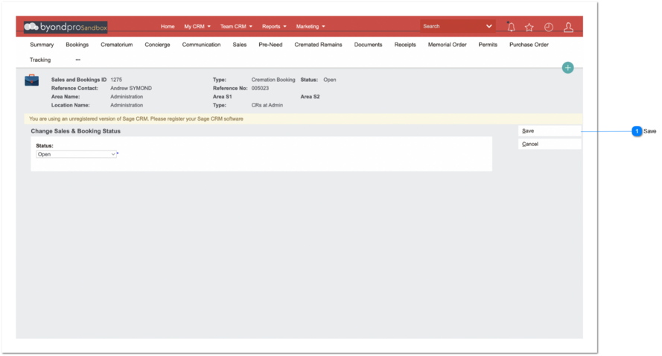Open the Purchase Order tab
Image resolution: width=662 pixels, height=356 pixels.
pos(529,45)
